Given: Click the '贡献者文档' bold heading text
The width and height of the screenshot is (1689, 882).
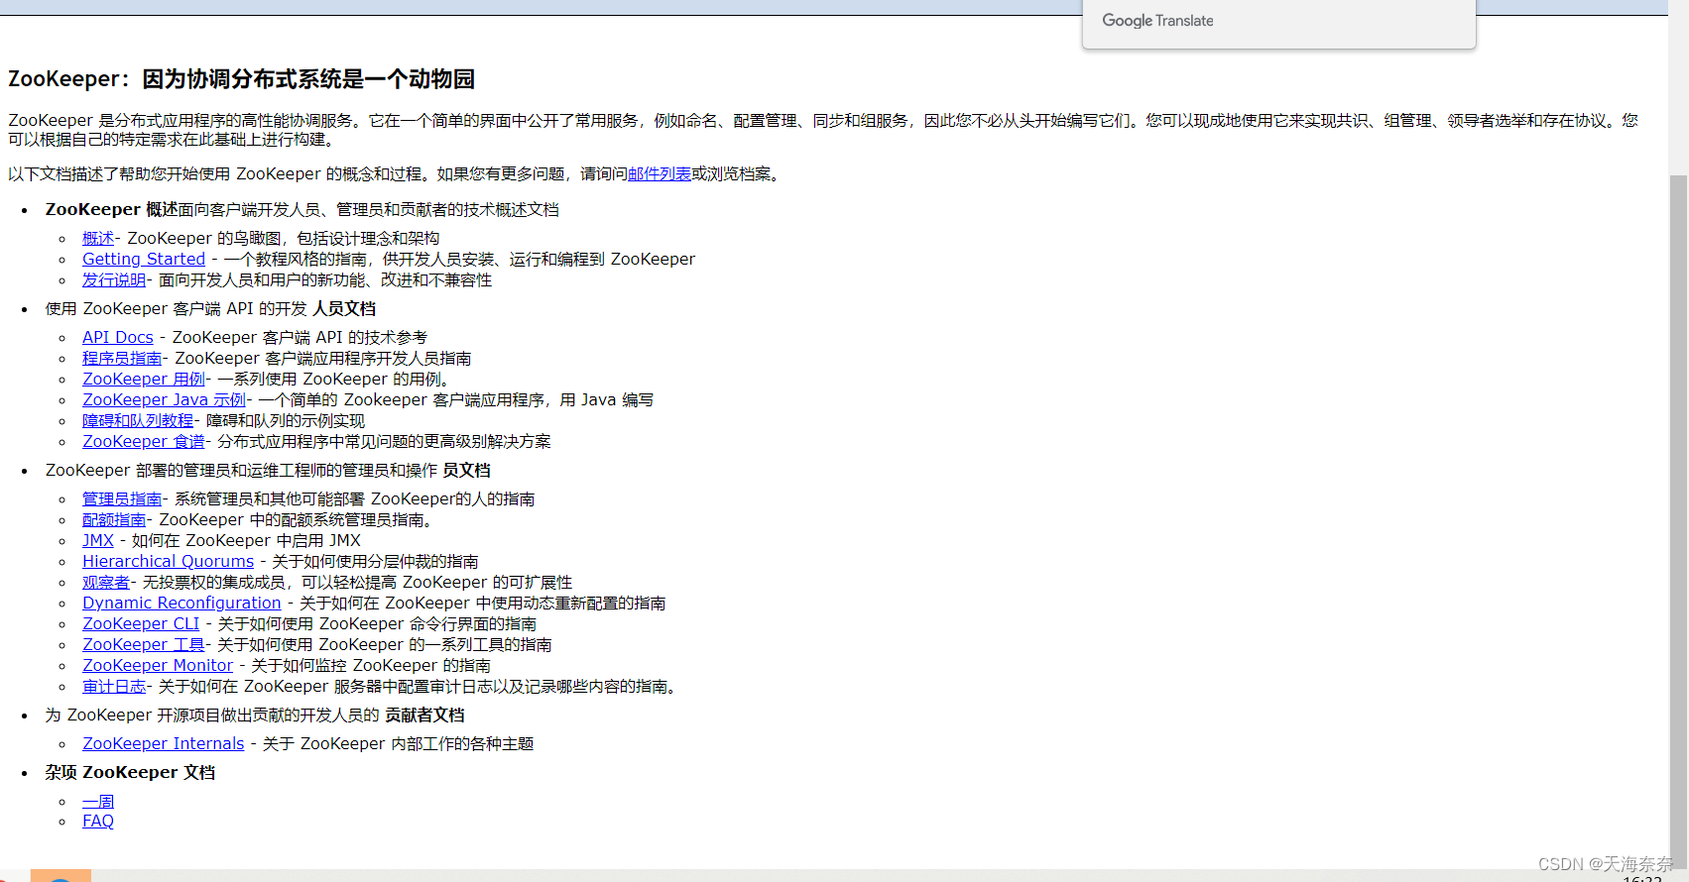Looking at the screenshot, I should (424, 715).
